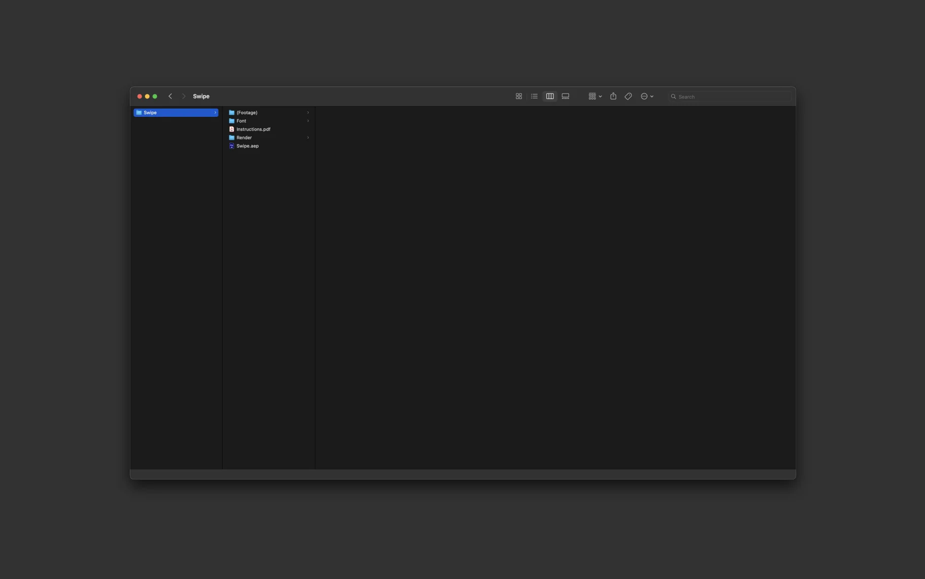
Task: Select the Render folder
Action: pyautogui.click(x=269, y=138)
